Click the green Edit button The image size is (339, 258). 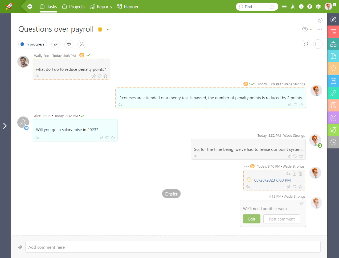click(x=252, y=219)
